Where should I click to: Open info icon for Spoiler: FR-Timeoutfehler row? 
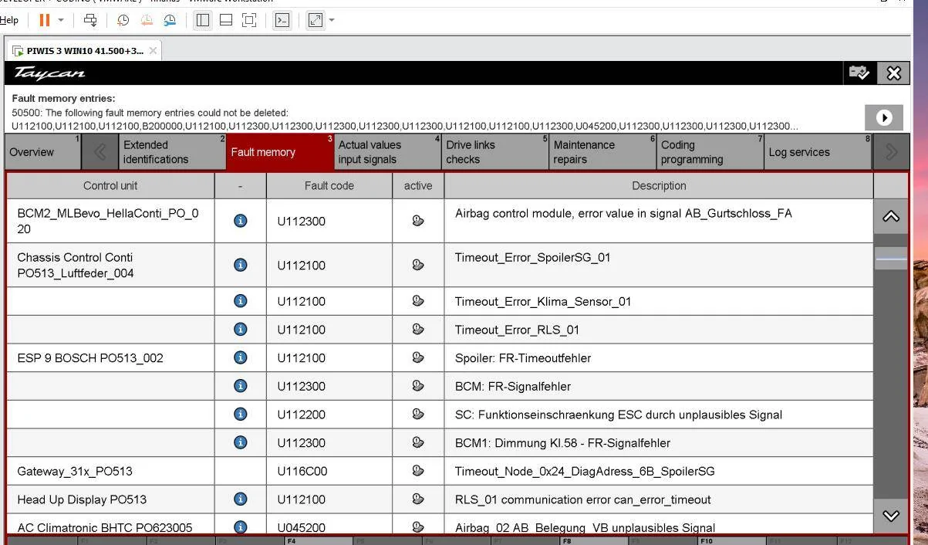point(241,357)
